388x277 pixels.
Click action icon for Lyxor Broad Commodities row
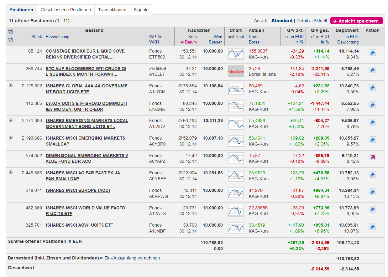372,105
